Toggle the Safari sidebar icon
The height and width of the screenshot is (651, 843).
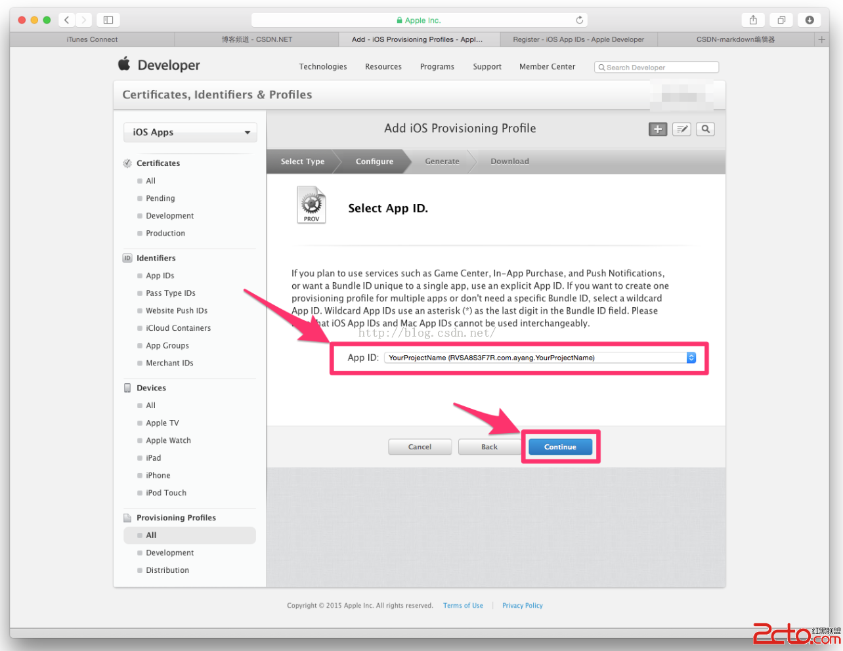click(108, 20)
